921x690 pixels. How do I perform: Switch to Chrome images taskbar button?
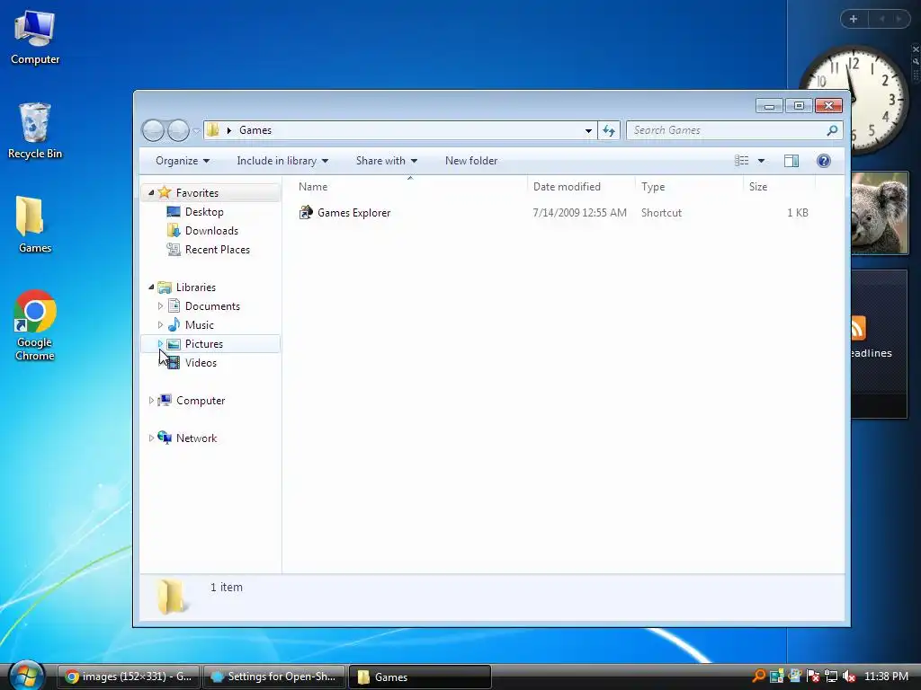tap(130, 677)
